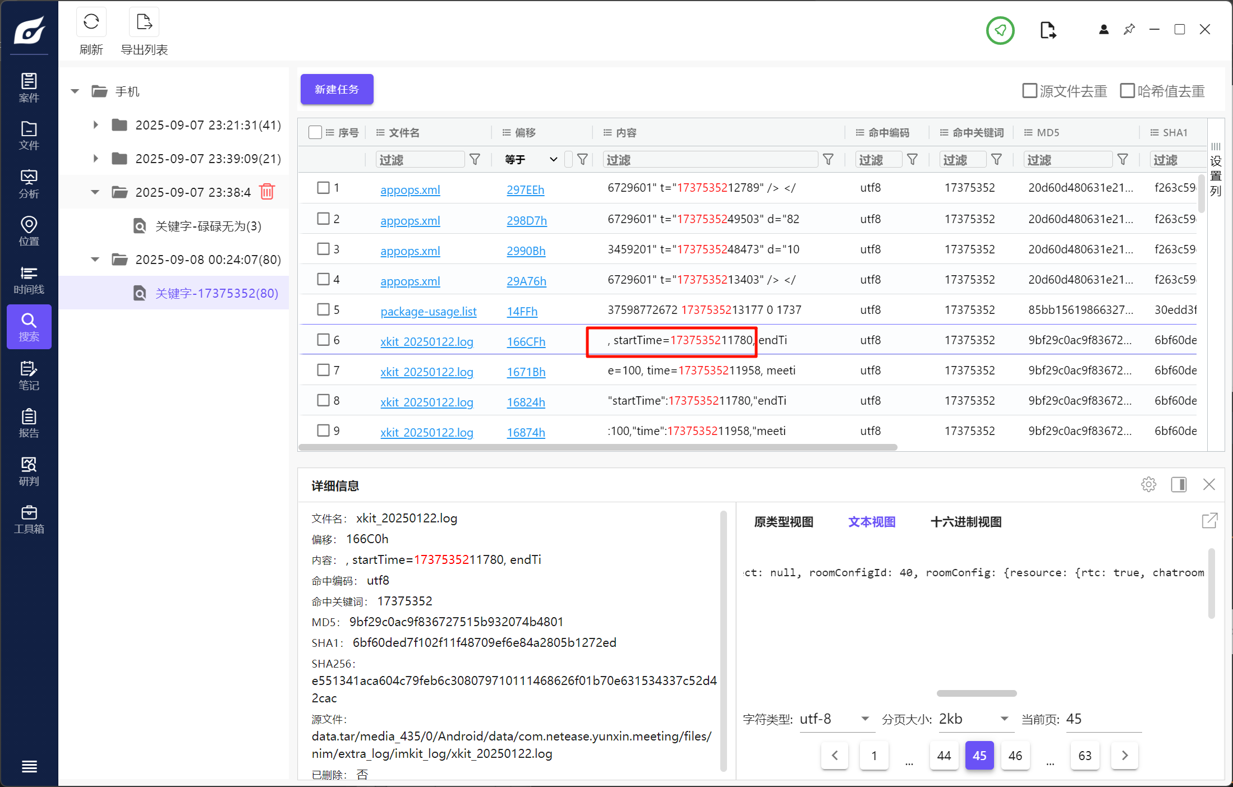Click the 刷新 refresh icon
1233x787 pixels.
[x=91, y=22]
